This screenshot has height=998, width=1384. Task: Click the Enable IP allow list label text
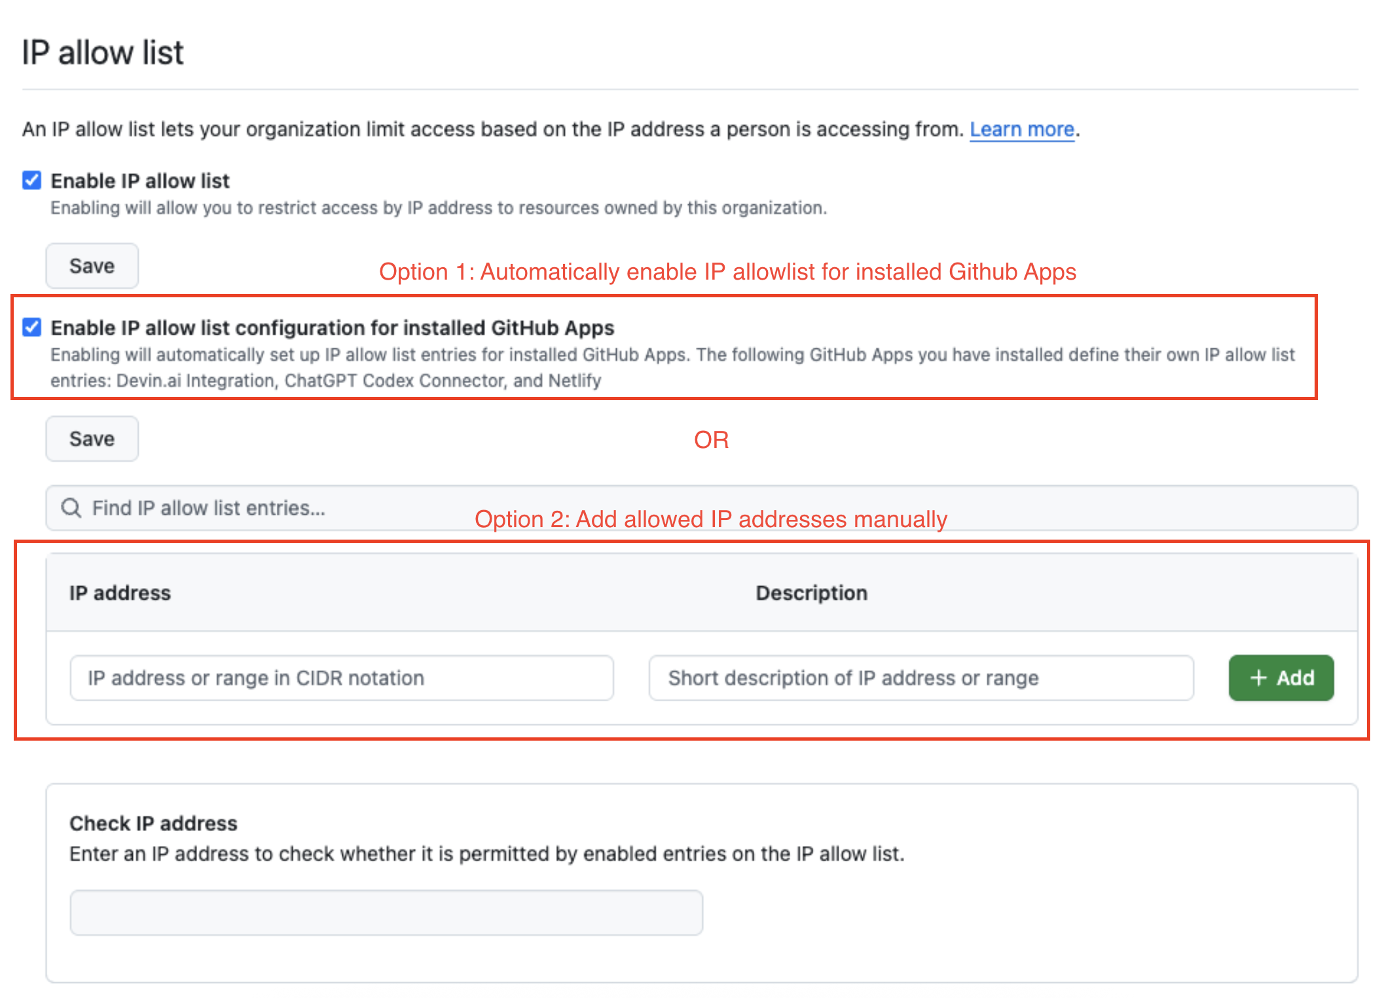pos(139,181)
